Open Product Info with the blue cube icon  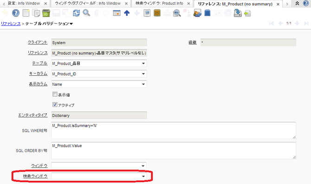207,13
